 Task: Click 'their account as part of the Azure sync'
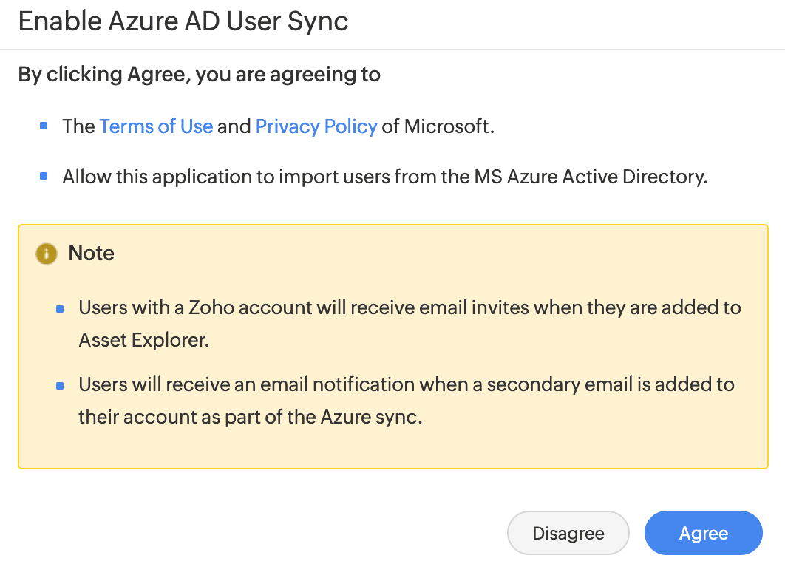[250, 416]
